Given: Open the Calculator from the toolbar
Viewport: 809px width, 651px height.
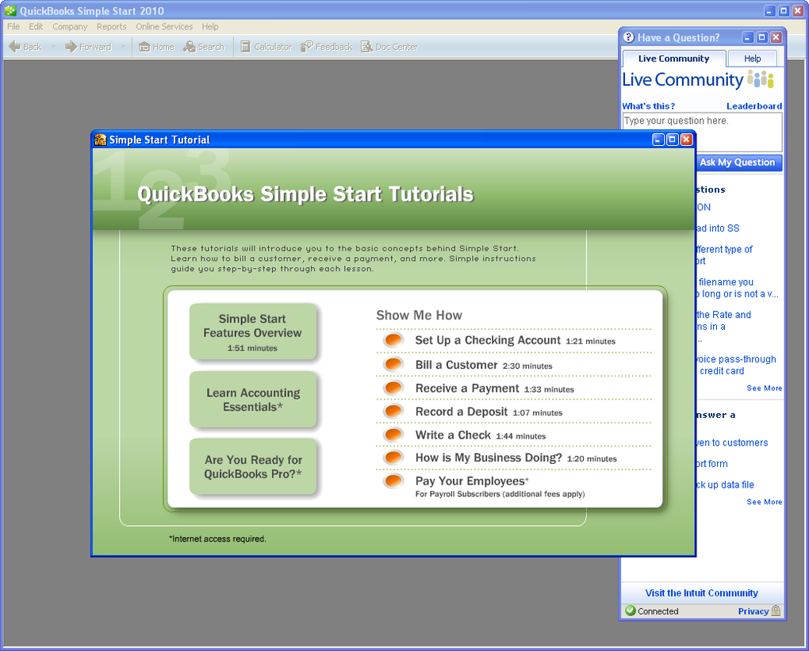Looking at the screenshot, I should [246, 47].
